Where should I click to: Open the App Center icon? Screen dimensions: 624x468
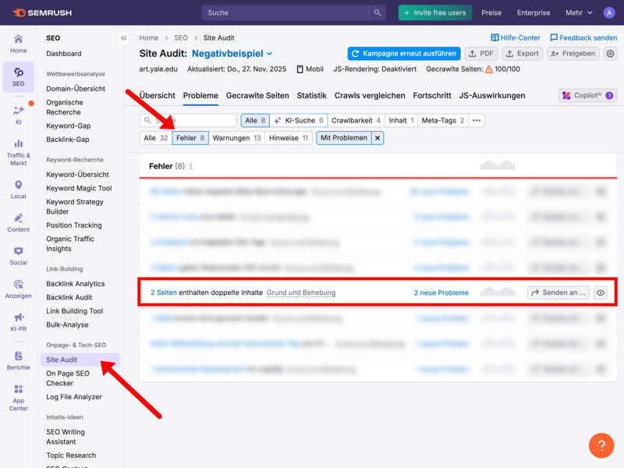click(18, 397)
